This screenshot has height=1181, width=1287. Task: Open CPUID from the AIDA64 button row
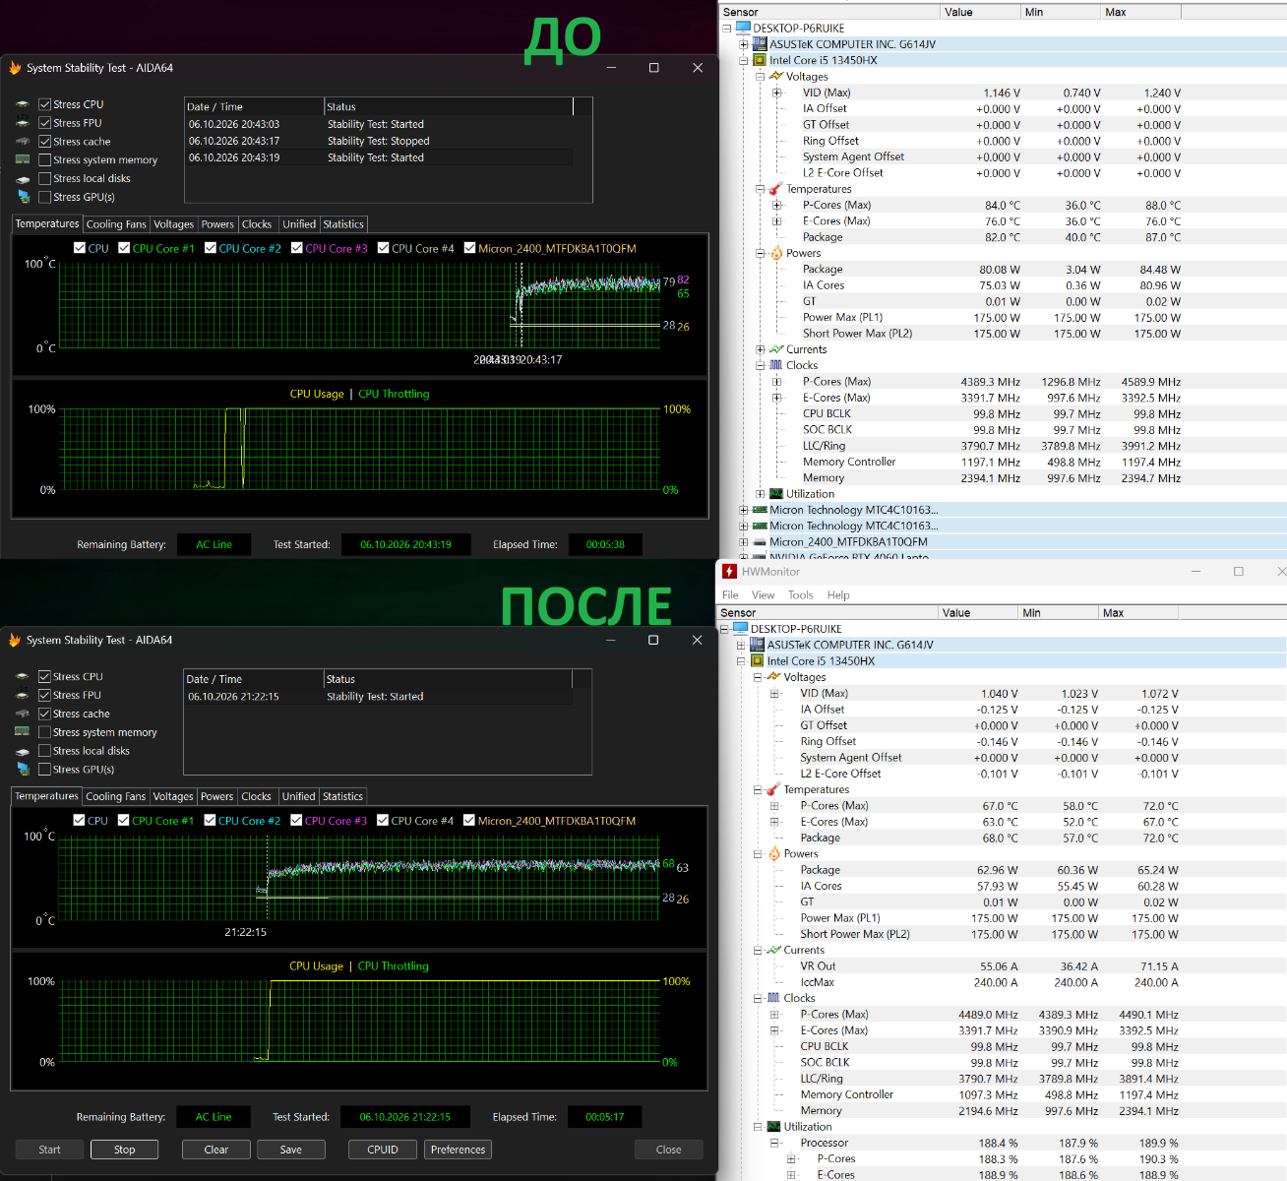pyautogui.click(x=383, y=1150)
